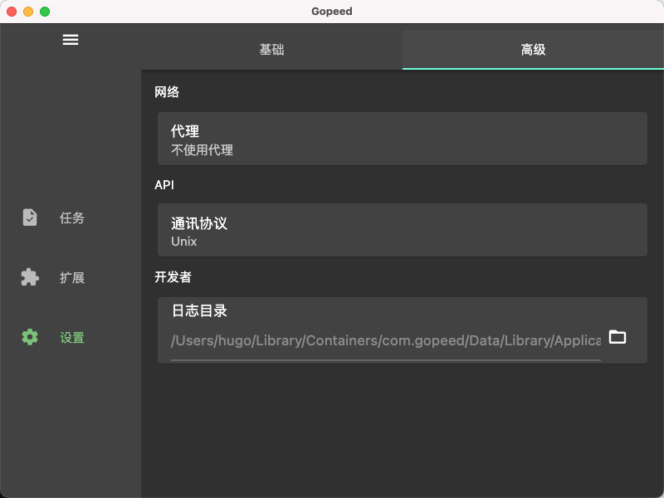The height and width of the screenshot is (498, 664).
Task: Click the Gopeed window title
Action: click(x=332, y=12)
